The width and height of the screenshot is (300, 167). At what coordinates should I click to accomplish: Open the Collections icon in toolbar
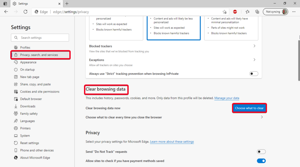coord(257,12)
